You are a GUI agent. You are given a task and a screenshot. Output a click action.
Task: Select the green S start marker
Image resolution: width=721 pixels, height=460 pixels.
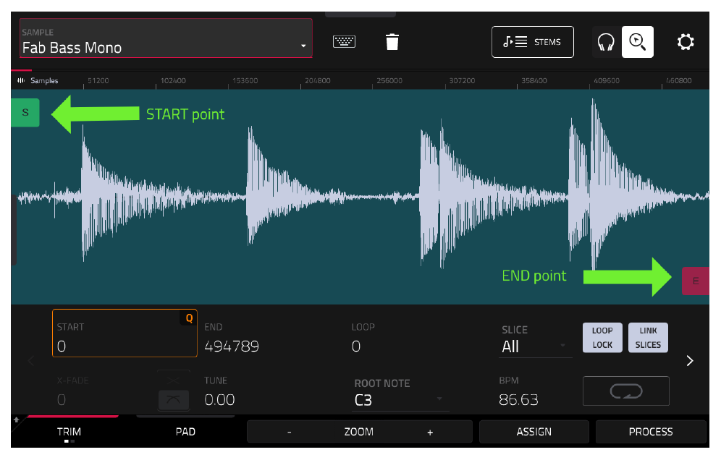pos(25,113)
